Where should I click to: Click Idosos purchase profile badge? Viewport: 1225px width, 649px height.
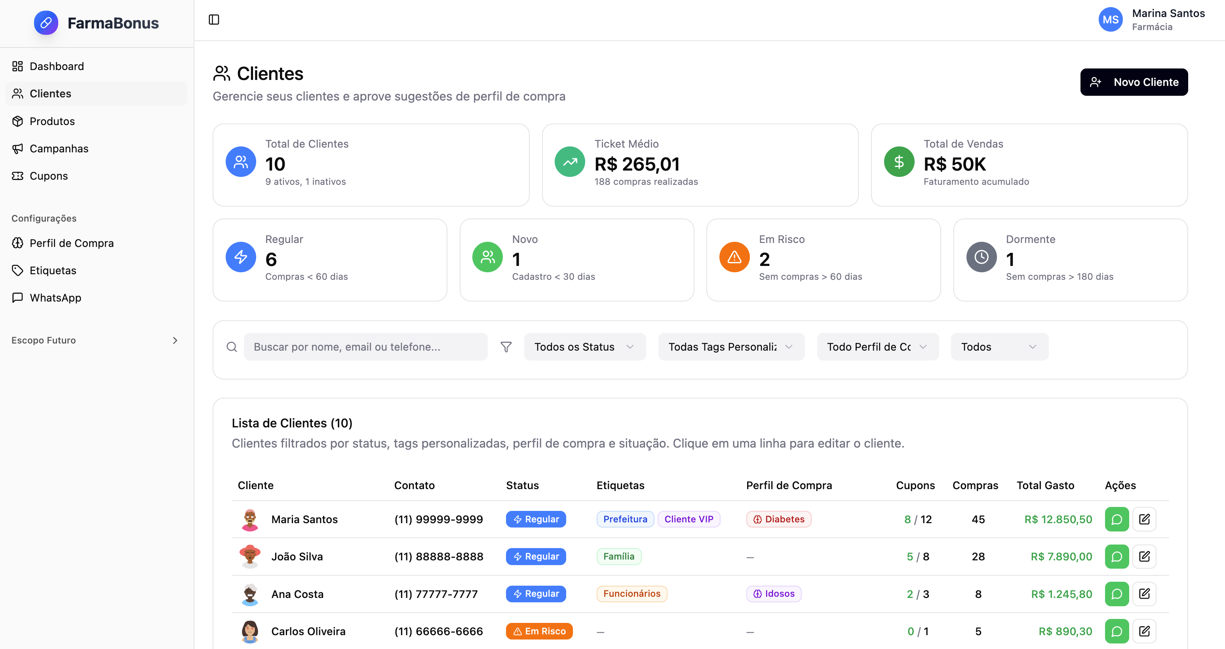[773, 594]
